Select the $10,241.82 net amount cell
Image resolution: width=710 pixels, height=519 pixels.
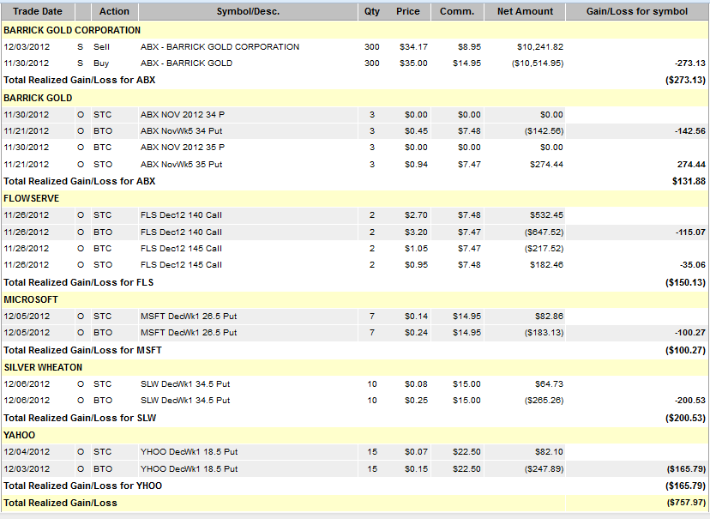(539, 46)
